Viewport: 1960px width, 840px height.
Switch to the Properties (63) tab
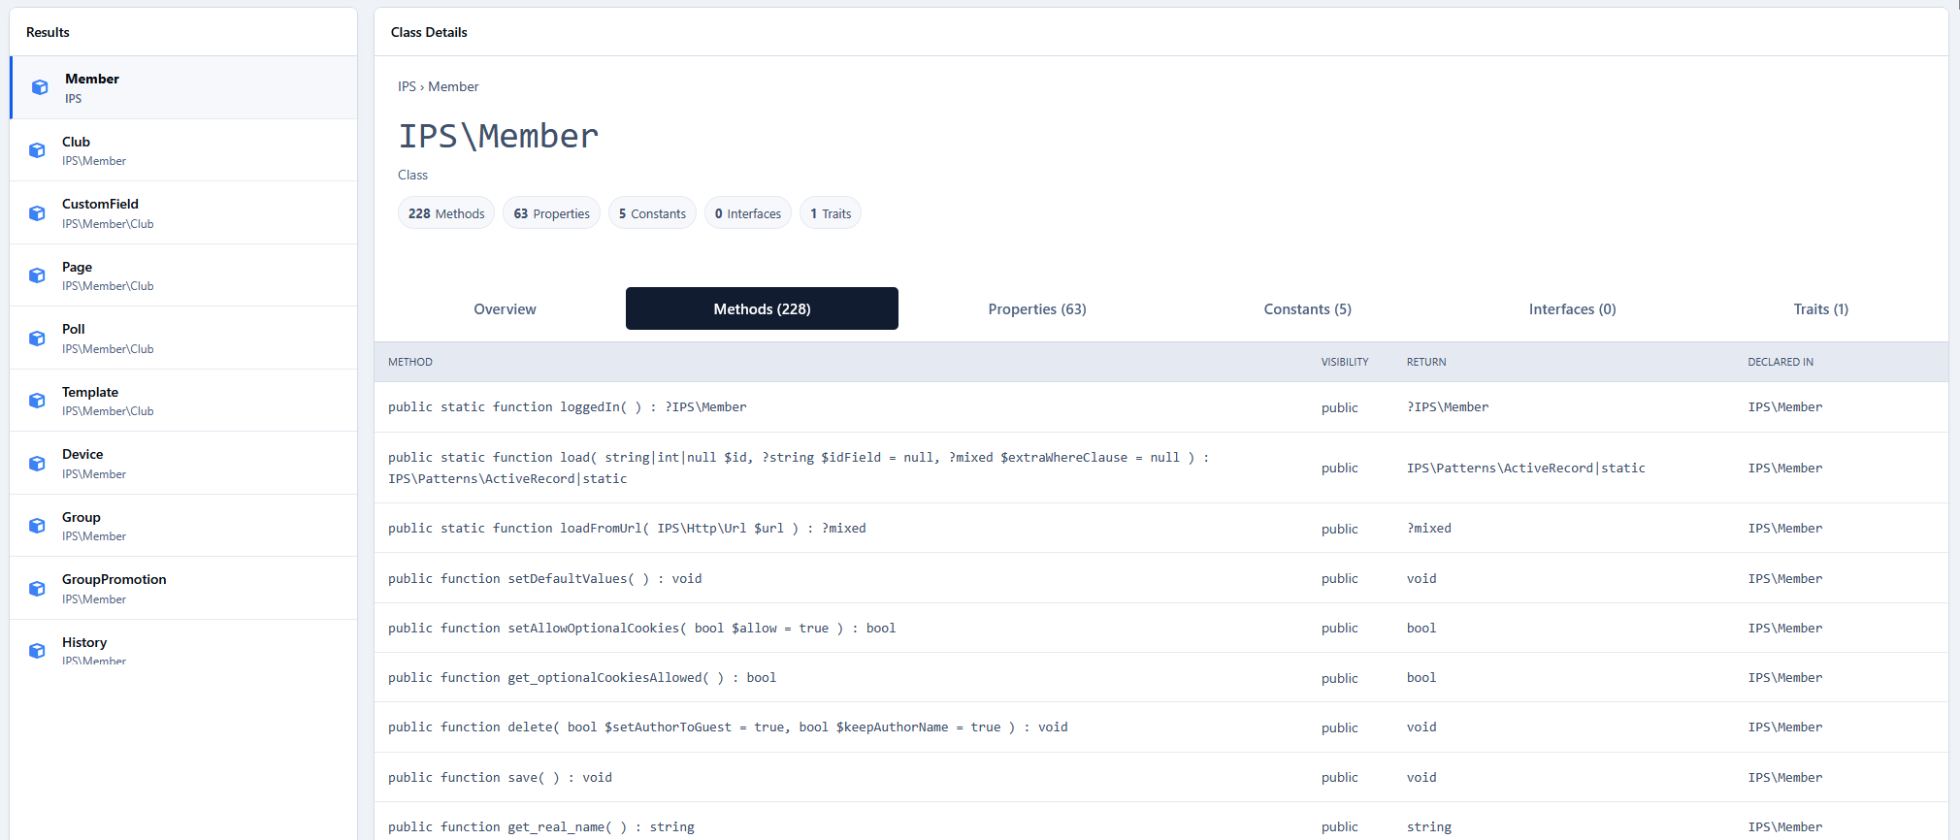coord(1037,308)
